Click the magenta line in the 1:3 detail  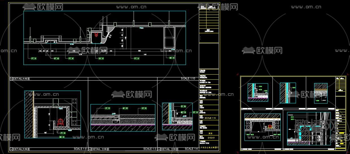click(x=123, y=125)
